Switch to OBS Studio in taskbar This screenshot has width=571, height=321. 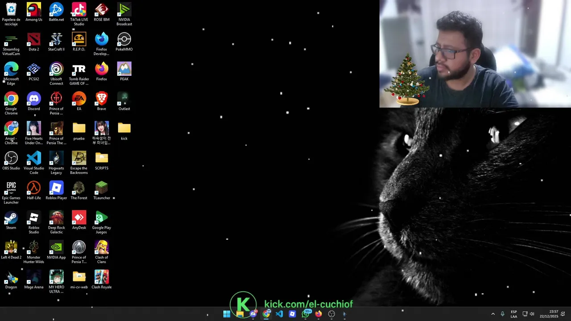click(331, 314)
